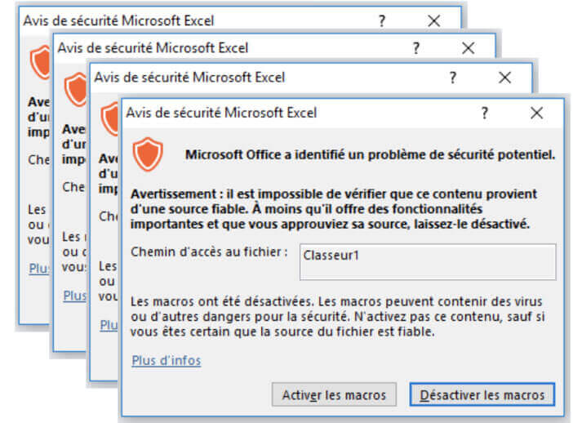The width and height of the screenshot is (573, 423).
Task: Click shield icon in second dialog from back
Action: [76, 90]
